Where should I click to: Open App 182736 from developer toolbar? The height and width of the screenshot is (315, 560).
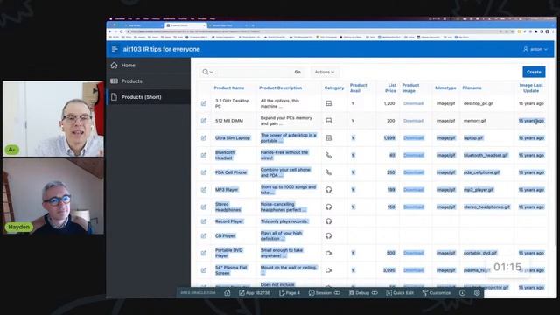255,293
